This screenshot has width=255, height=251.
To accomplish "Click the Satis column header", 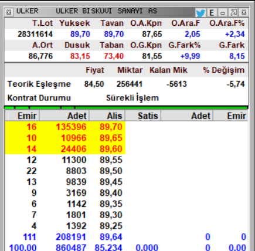I will click(x=143, y=116).
